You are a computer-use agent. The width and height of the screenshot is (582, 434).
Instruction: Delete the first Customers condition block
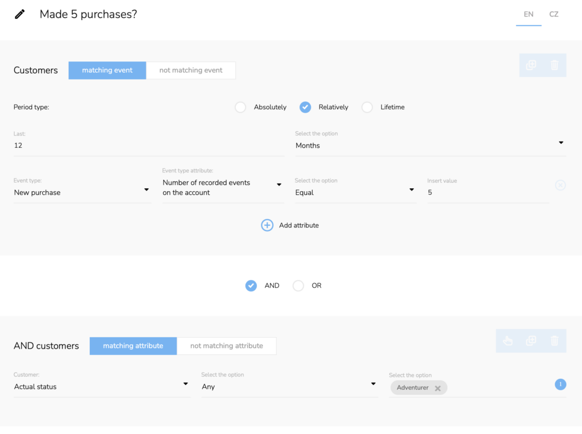click(x=555, y=65)
